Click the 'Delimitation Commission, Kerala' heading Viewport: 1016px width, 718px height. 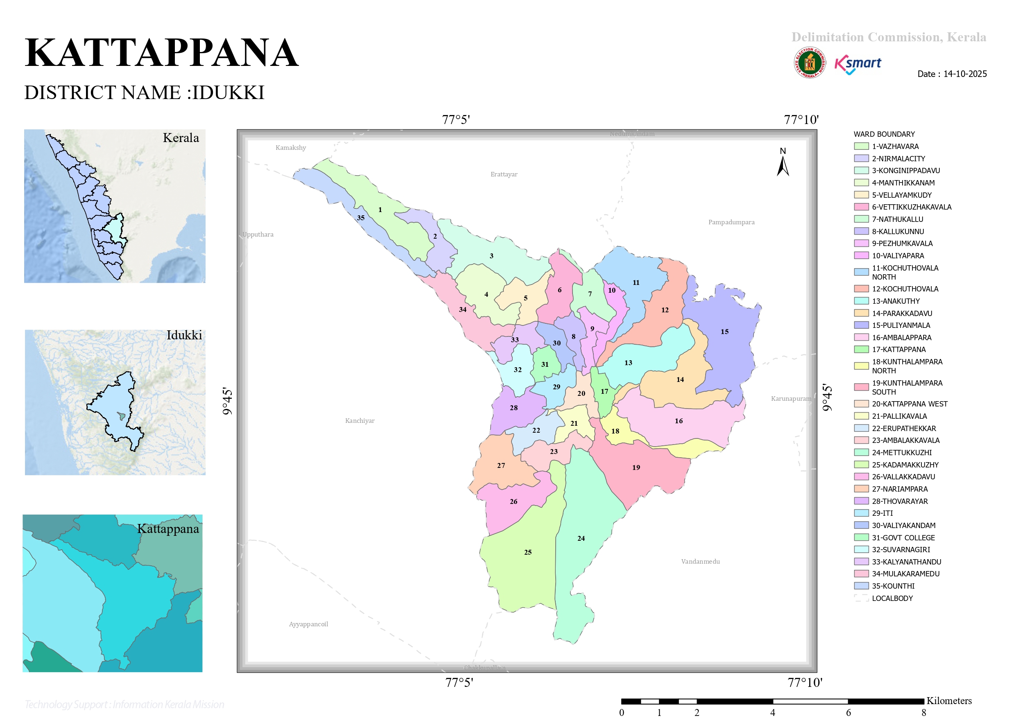[889, 37]
